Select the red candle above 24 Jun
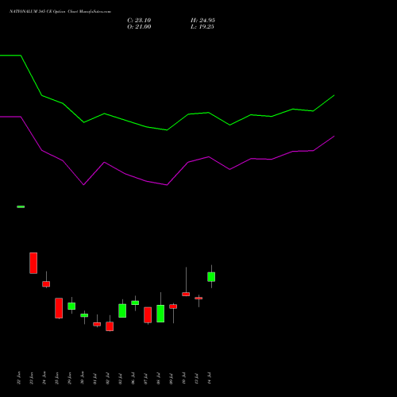The height and width of the screenshot is (397, 397). [x=46, y=283]
